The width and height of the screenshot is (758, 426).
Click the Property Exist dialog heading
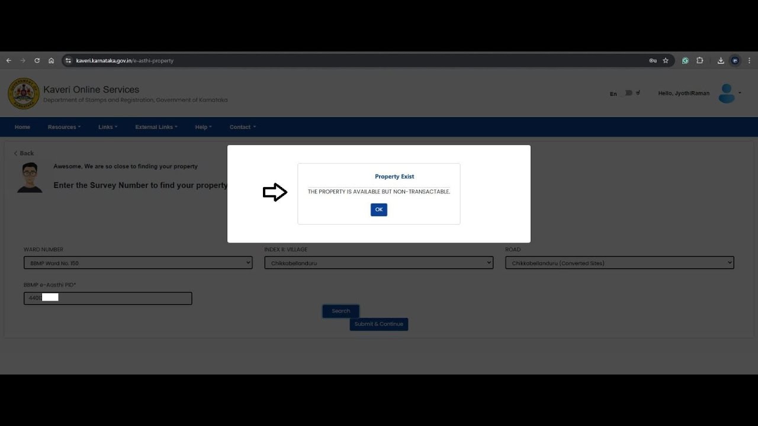coord(394,176)
